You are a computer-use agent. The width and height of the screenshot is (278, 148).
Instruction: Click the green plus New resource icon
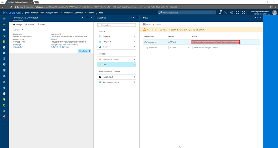pyautogui.click(x=4, y=24)
